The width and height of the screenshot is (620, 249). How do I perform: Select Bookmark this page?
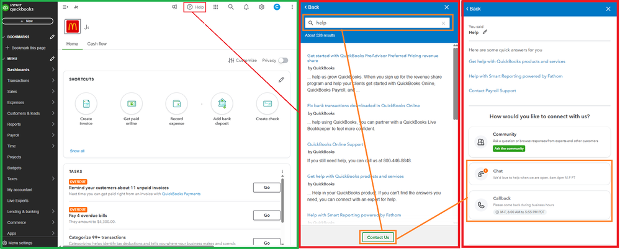25,48
